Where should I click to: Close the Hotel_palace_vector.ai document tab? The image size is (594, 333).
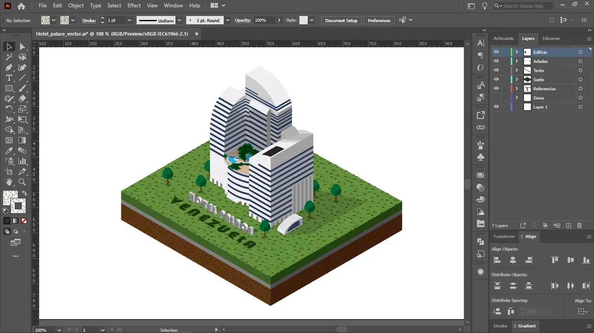[x=197, y=34]
